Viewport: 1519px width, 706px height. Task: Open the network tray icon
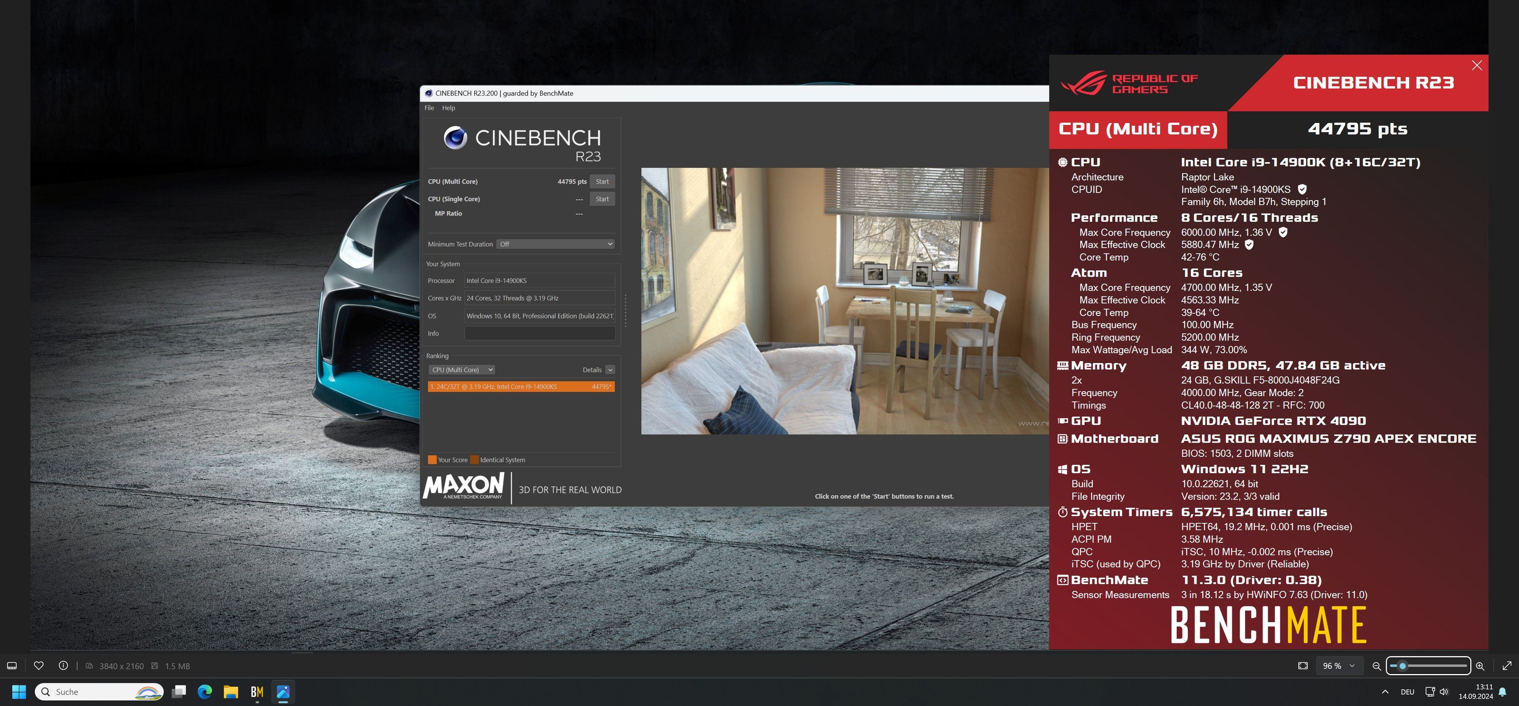[1430, 692]
